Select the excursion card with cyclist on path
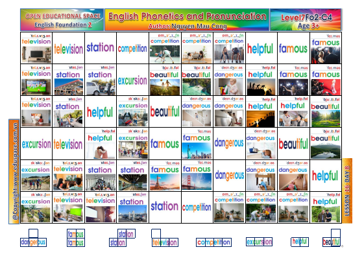Screen dimensions: 364x256 tap(36, 207)
